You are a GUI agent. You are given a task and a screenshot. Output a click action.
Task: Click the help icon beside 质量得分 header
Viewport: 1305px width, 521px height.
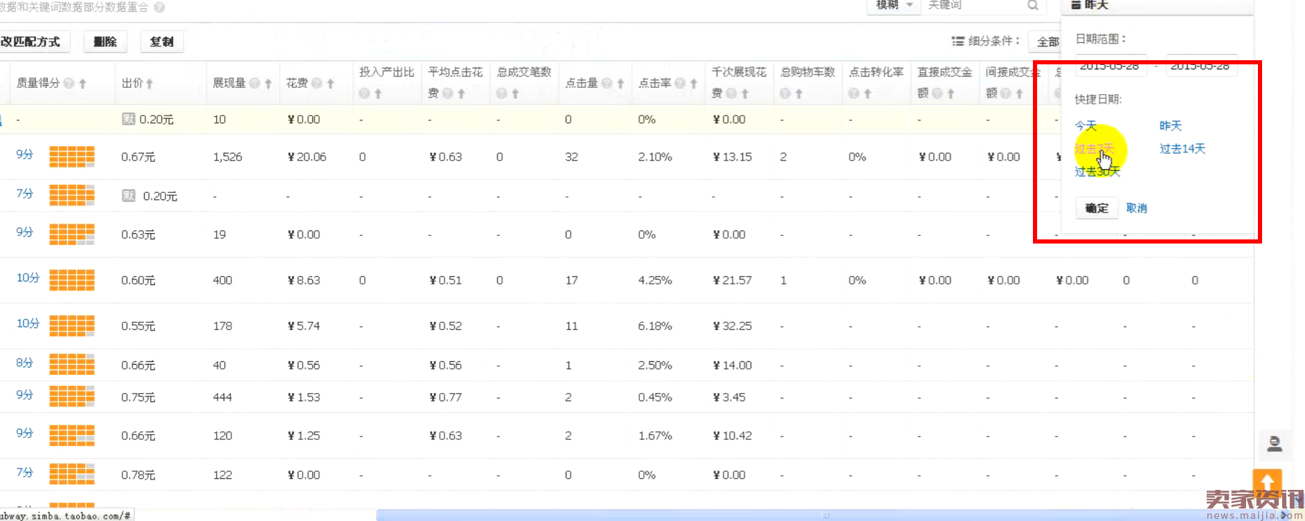[69, 83]
